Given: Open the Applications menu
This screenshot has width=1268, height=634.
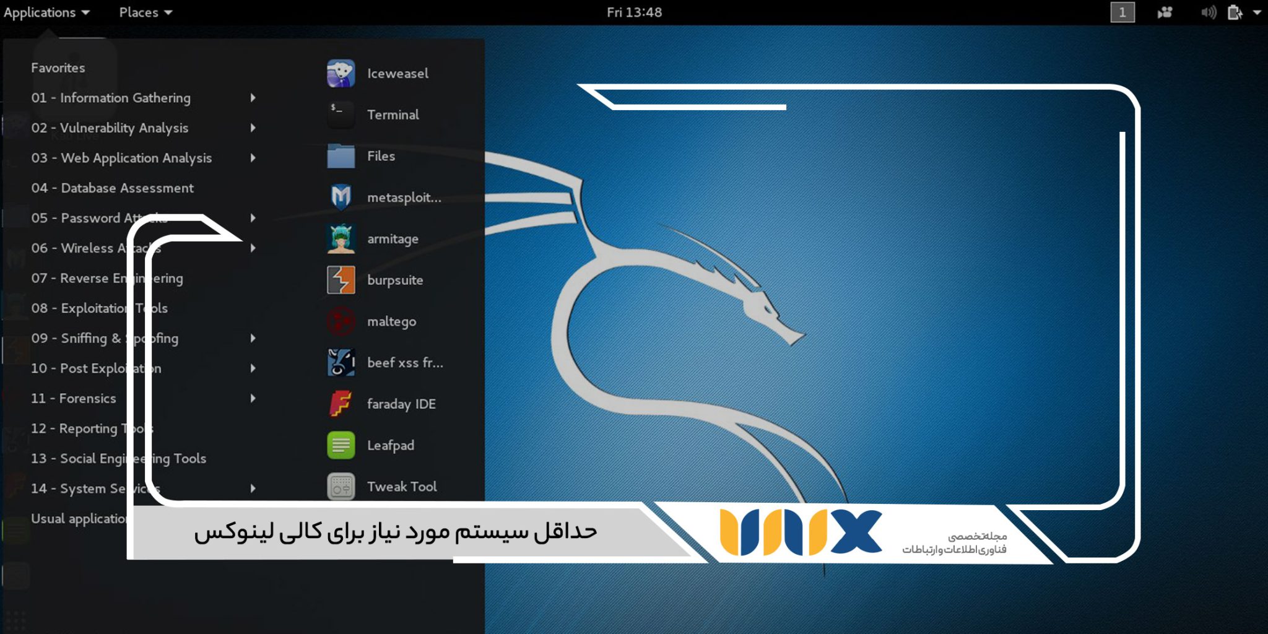Looking at the screenshot, I should 46,12.
